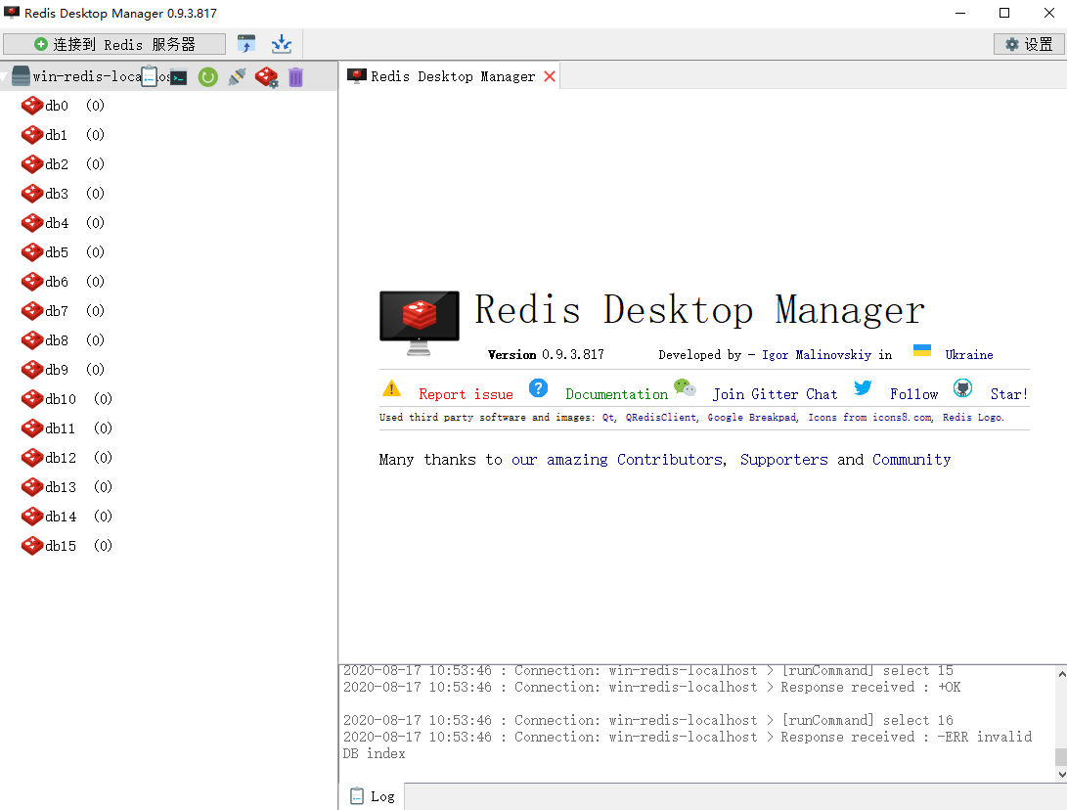Open Join Gitter Chat link
Viewport: 1067px width, 810px height.
775,394
